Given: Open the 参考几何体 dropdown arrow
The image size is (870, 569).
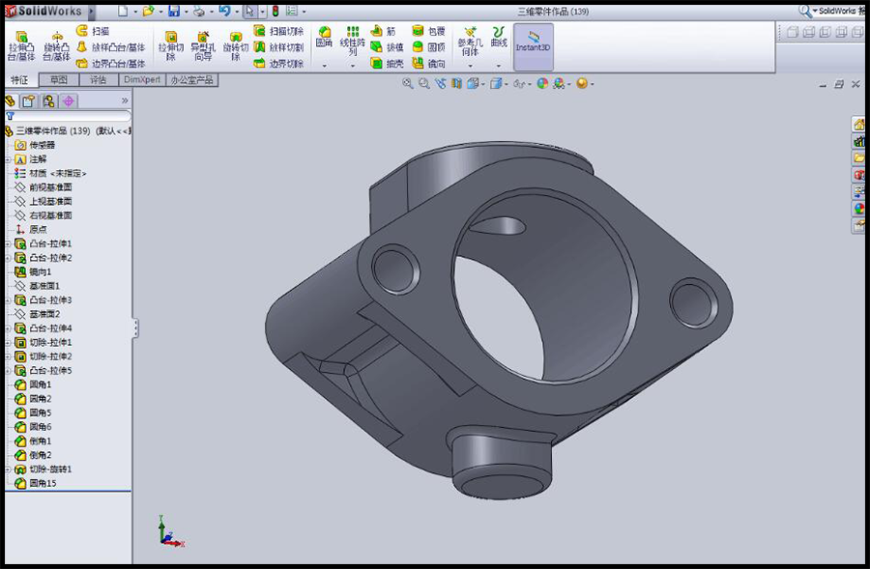Looking at the screenshot, I should click(470, 66).
